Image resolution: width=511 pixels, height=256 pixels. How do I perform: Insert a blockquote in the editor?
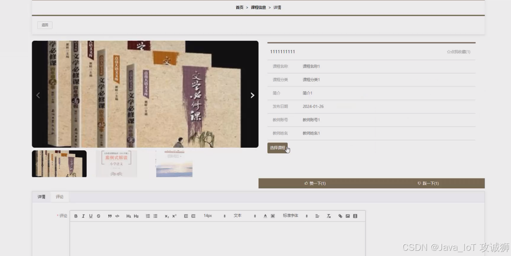[x=110, y=216]
